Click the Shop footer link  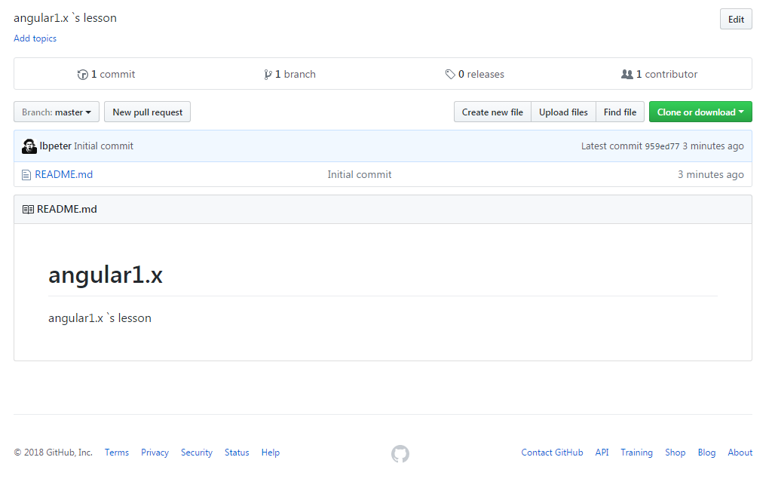675,453
